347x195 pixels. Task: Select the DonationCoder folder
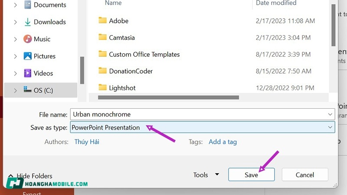pos(131,71)
